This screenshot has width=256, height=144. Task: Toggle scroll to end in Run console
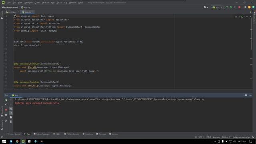pyautogui.click(x=11, y=113)
